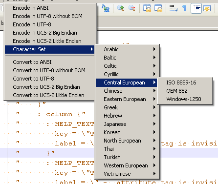Click the Replace toolbar icon
This screenshot has width=218, height=184.
[x=106, y=8]
